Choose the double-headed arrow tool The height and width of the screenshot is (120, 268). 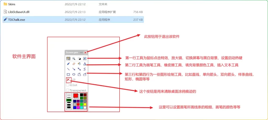tap(79, 69)
